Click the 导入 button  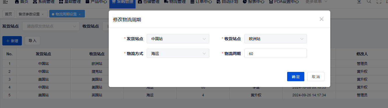point(32,41)
